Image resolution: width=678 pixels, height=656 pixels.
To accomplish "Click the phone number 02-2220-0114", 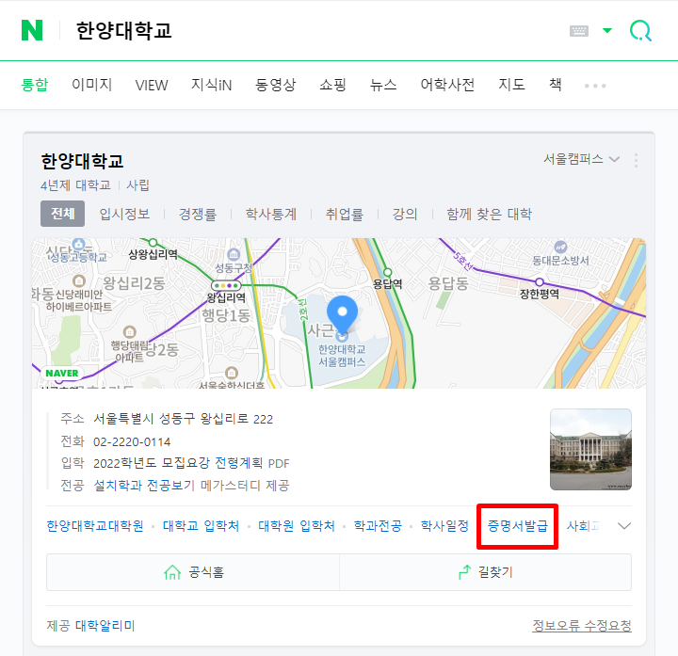I will coord(132,441).
